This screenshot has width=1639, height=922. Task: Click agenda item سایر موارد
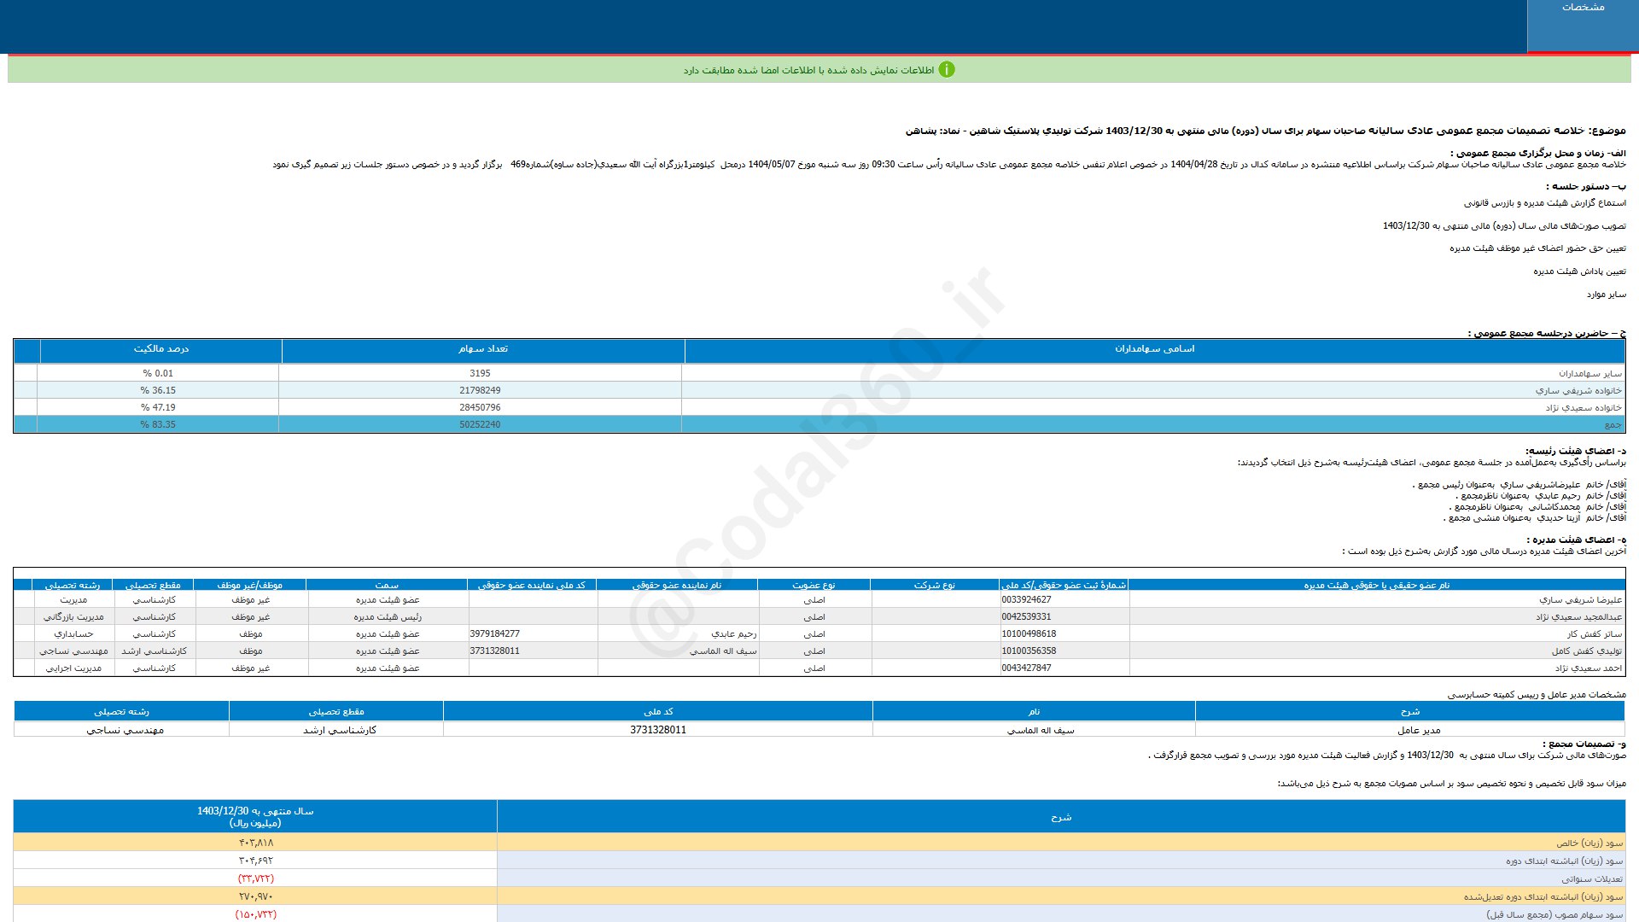click(x=1607, y=294)
